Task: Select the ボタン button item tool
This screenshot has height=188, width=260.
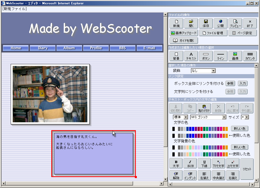Action: (206, 56)
